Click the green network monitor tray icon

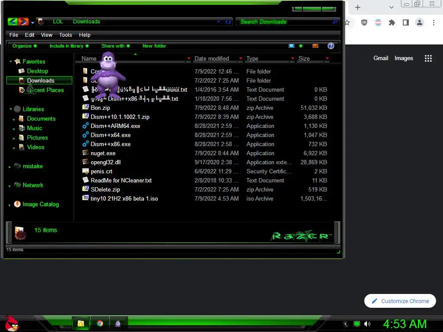click(357, 324)
